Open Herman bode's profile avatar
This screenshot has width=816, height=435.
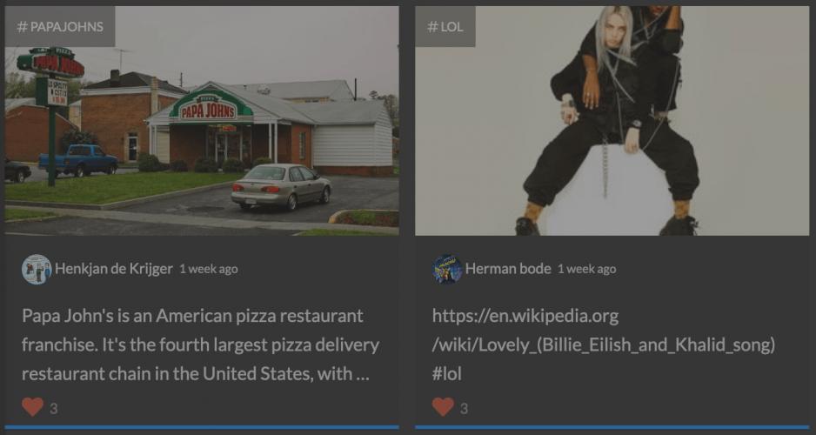tap(447, 269)
